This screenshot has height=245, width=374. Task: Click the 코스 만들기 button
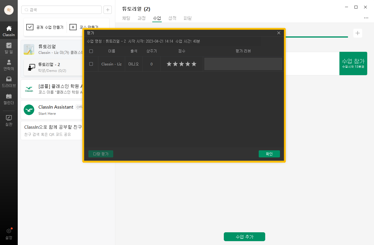[x=84, y=27]
